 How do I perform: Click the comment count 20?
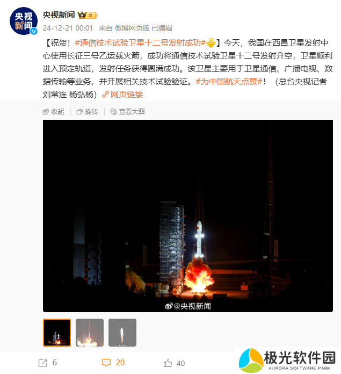(120, 363)
